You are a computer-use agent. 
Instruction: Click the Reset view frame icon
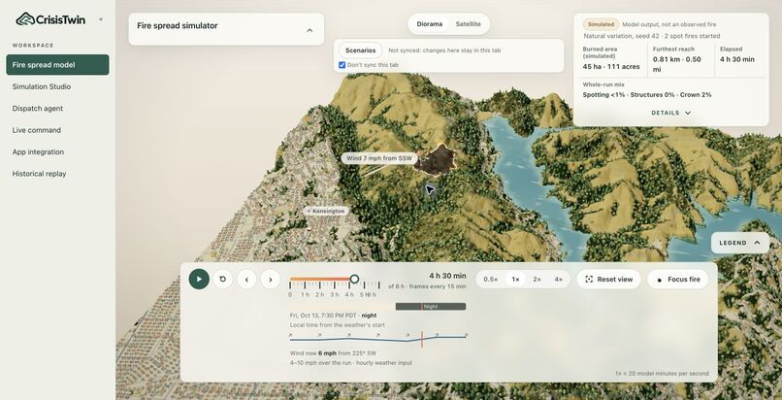point(589,280)
